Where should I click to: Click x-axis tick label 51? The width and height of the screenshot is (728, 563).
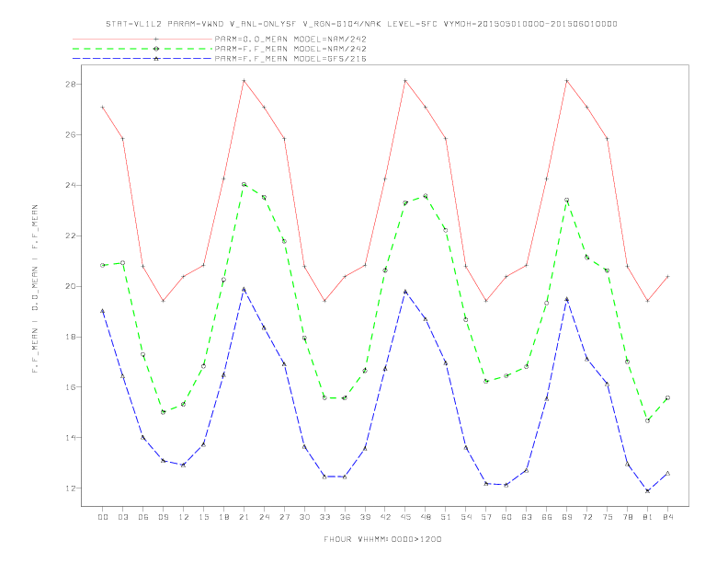[446, 517]
